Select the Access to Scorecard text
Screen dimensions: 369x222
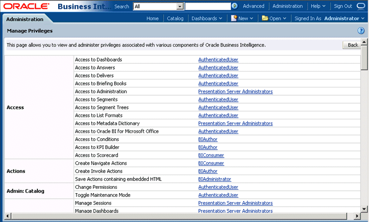coord(96,155)
